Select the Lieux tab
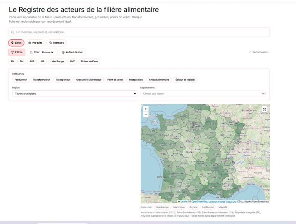 coord(16,43)
